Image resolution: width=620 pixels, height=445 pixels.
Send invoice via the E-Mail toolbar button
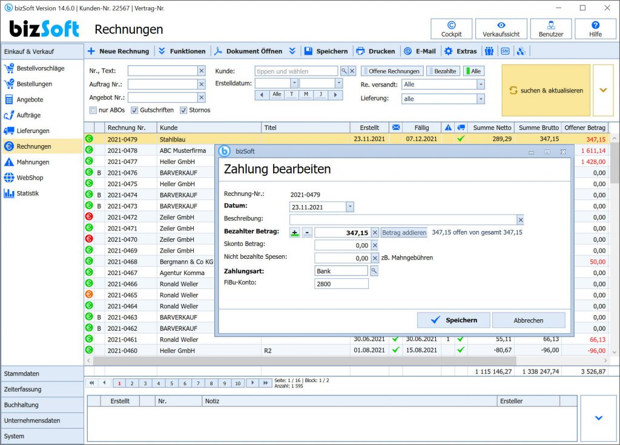click(x=420, y=51)
